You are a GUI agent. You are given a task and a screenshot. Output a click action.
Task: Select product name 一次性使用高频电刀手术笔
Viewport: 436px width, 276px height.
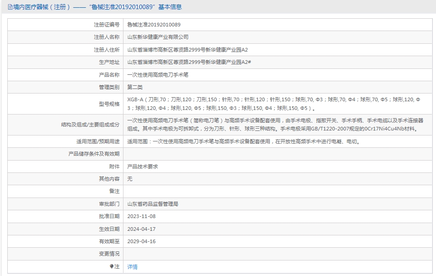click(158, 75)
